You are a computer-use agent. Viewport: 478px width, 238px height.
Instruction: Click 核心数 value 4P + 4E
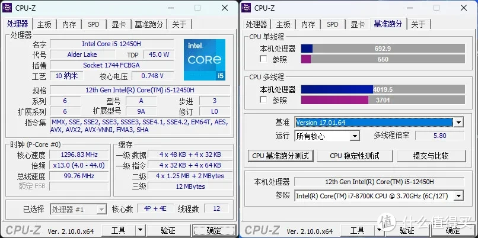[155, 209]
